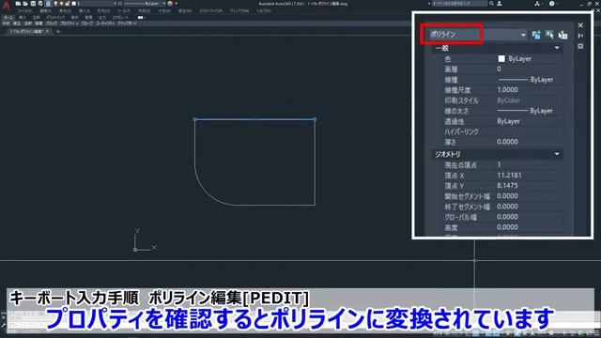Click the Save As icon in quick access toolbar

(40, 4)
